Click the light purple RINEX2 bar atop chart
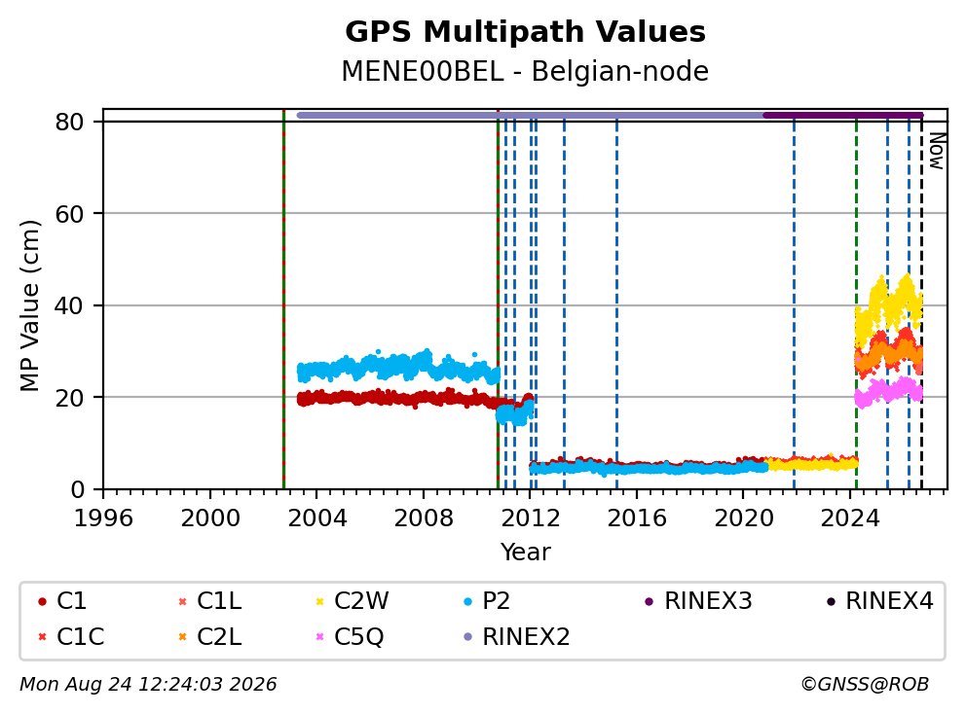966x714 pixels. click(x=530, y=115)
